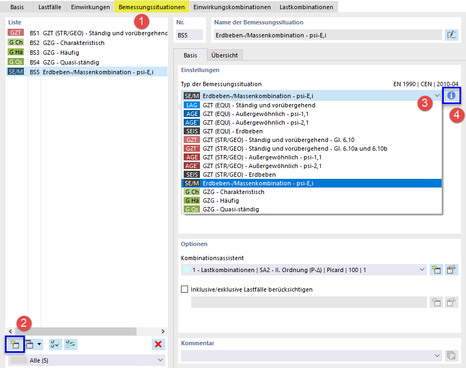The image size is (466, 368).
Task: Click the comment library icon
Action: click(451, 355)
